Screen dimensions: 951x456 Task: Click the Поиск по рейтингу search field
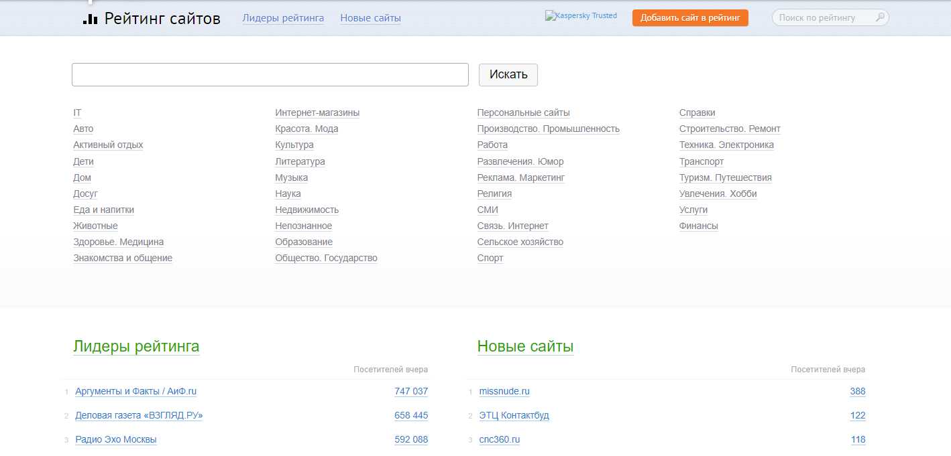(825, 17)
